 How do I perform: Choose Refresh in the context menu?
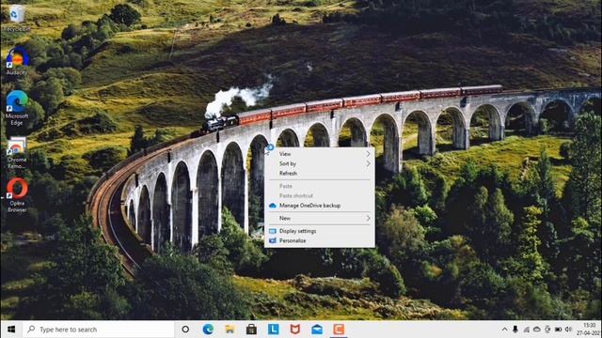coord(320,173)
